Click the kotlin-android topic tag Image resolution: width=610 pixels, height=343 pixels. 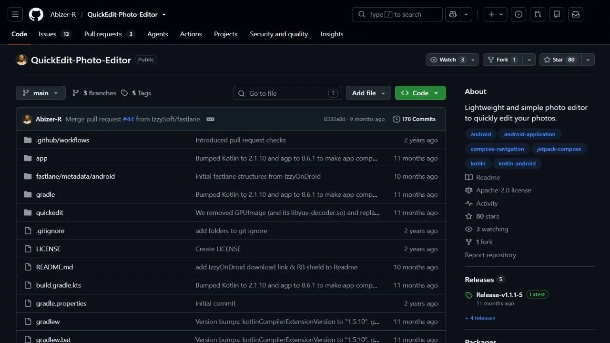coord(517,163)
